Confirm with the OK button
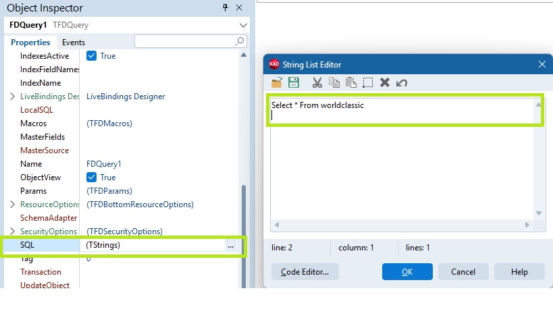Image resolution: width=553 pixels, height=326 pixels. tap(407, 272)
